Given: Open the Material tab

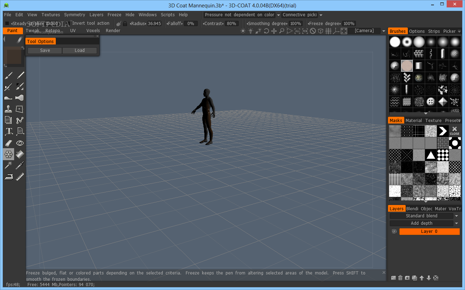Looking at the screenshot, I should [x=414, y=121].
